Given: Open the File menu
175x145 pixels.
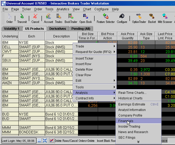Looking at the screenshot, I should click(5, 9).
